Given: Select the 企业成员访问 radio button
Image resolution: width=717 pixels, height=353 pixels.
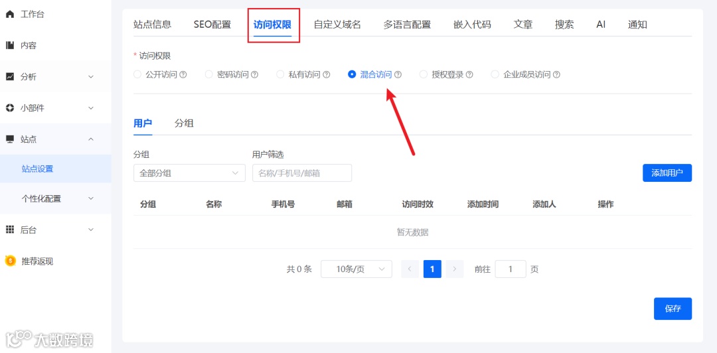Looking at the screenshot, I should tap(495, 74).
